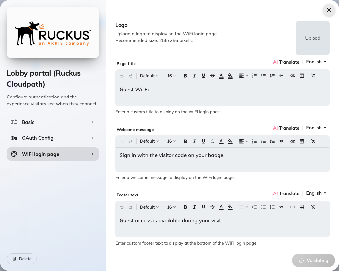Open font size dropdown for Footer text
339x271 pixels.
(171, 207)
